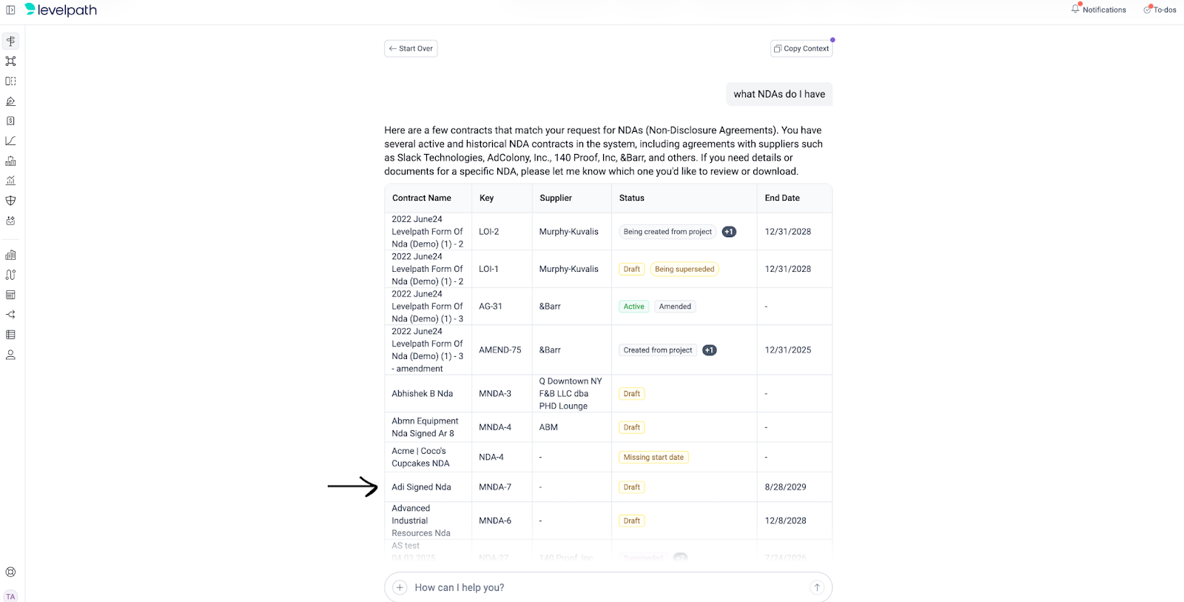Click the Start Over button
The height and width of the screenshot is (602, 1184).
(411, 49)
